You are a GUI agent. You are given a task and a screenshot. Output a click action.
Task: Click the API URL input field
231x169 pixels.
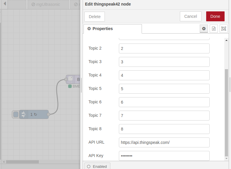[x=164, y=142]
